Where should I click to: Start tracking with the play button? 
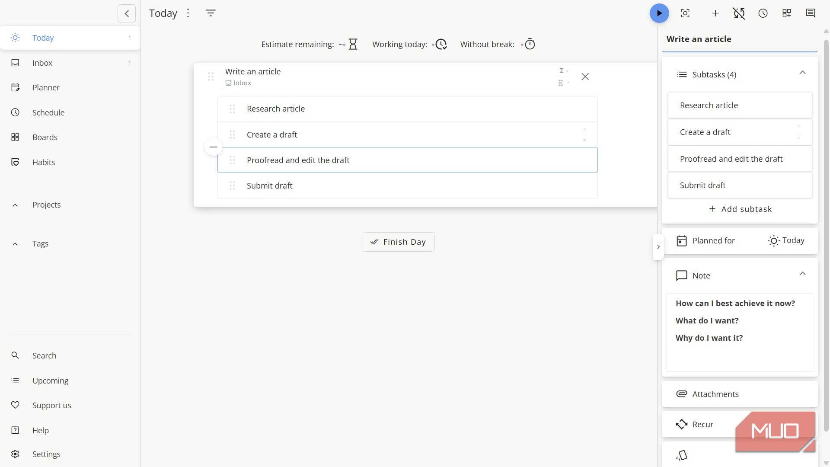[659, 13]
